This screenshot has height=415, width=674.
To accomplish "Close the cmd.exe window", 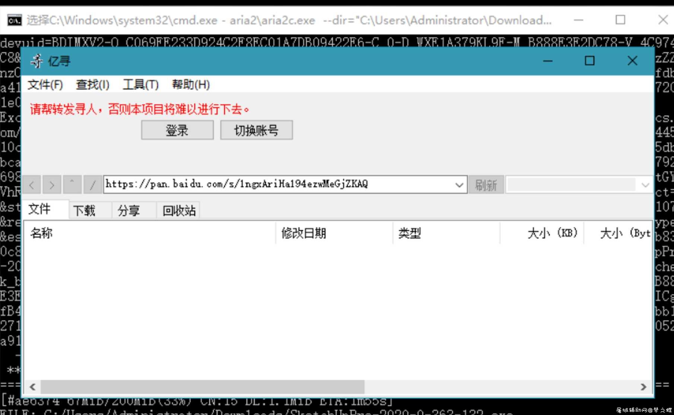I will 663,20.
